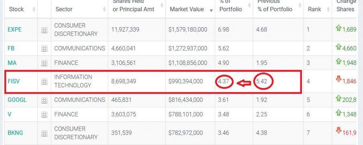
Task: Open the table icon next to MA
Action: (x=44, y=63)
